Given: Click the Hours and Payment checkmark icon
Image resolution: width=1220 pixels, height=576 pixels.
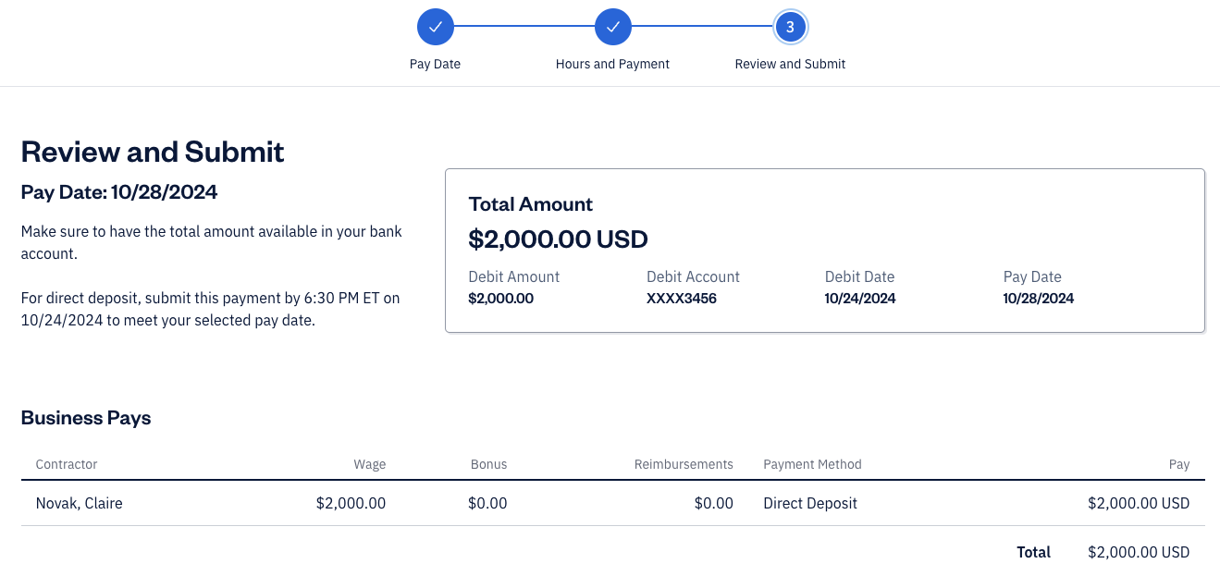Looking at the screenshot, I should (x=612, y=27).
